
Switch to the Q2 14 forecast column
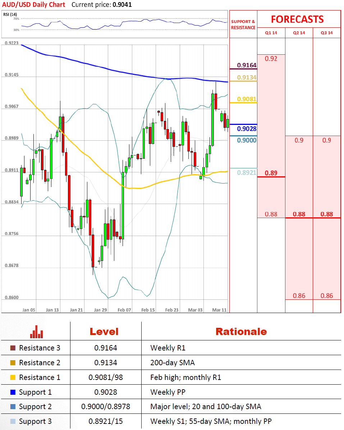[299, 33]
